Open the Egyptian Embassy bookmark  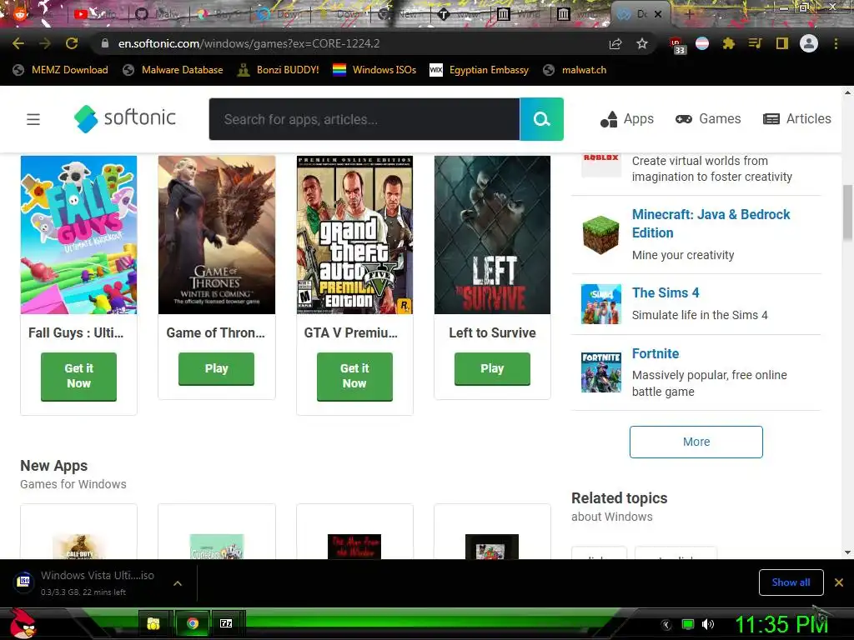479,70
